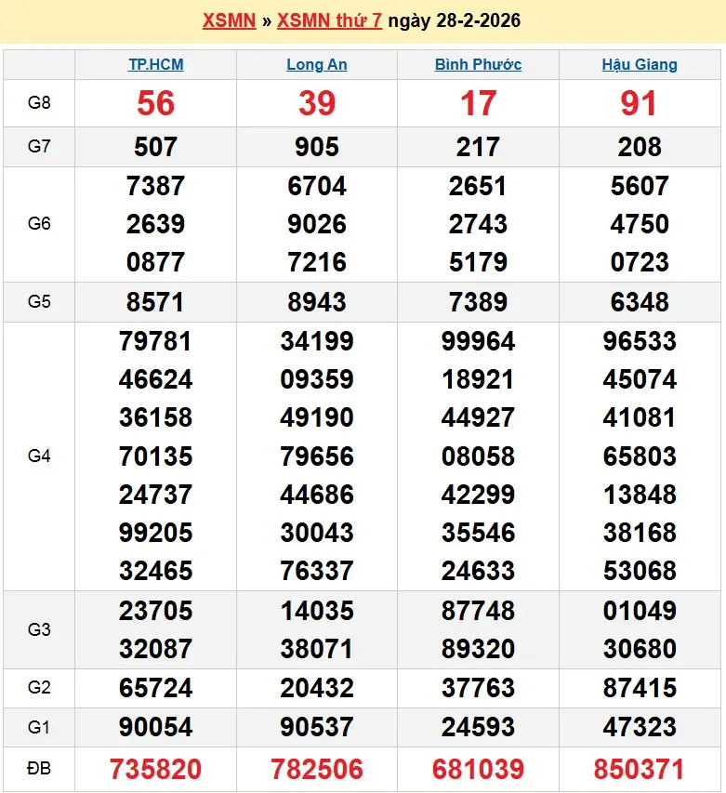
Task: Open the TP.HCM column header link
Action: point(155,64)
